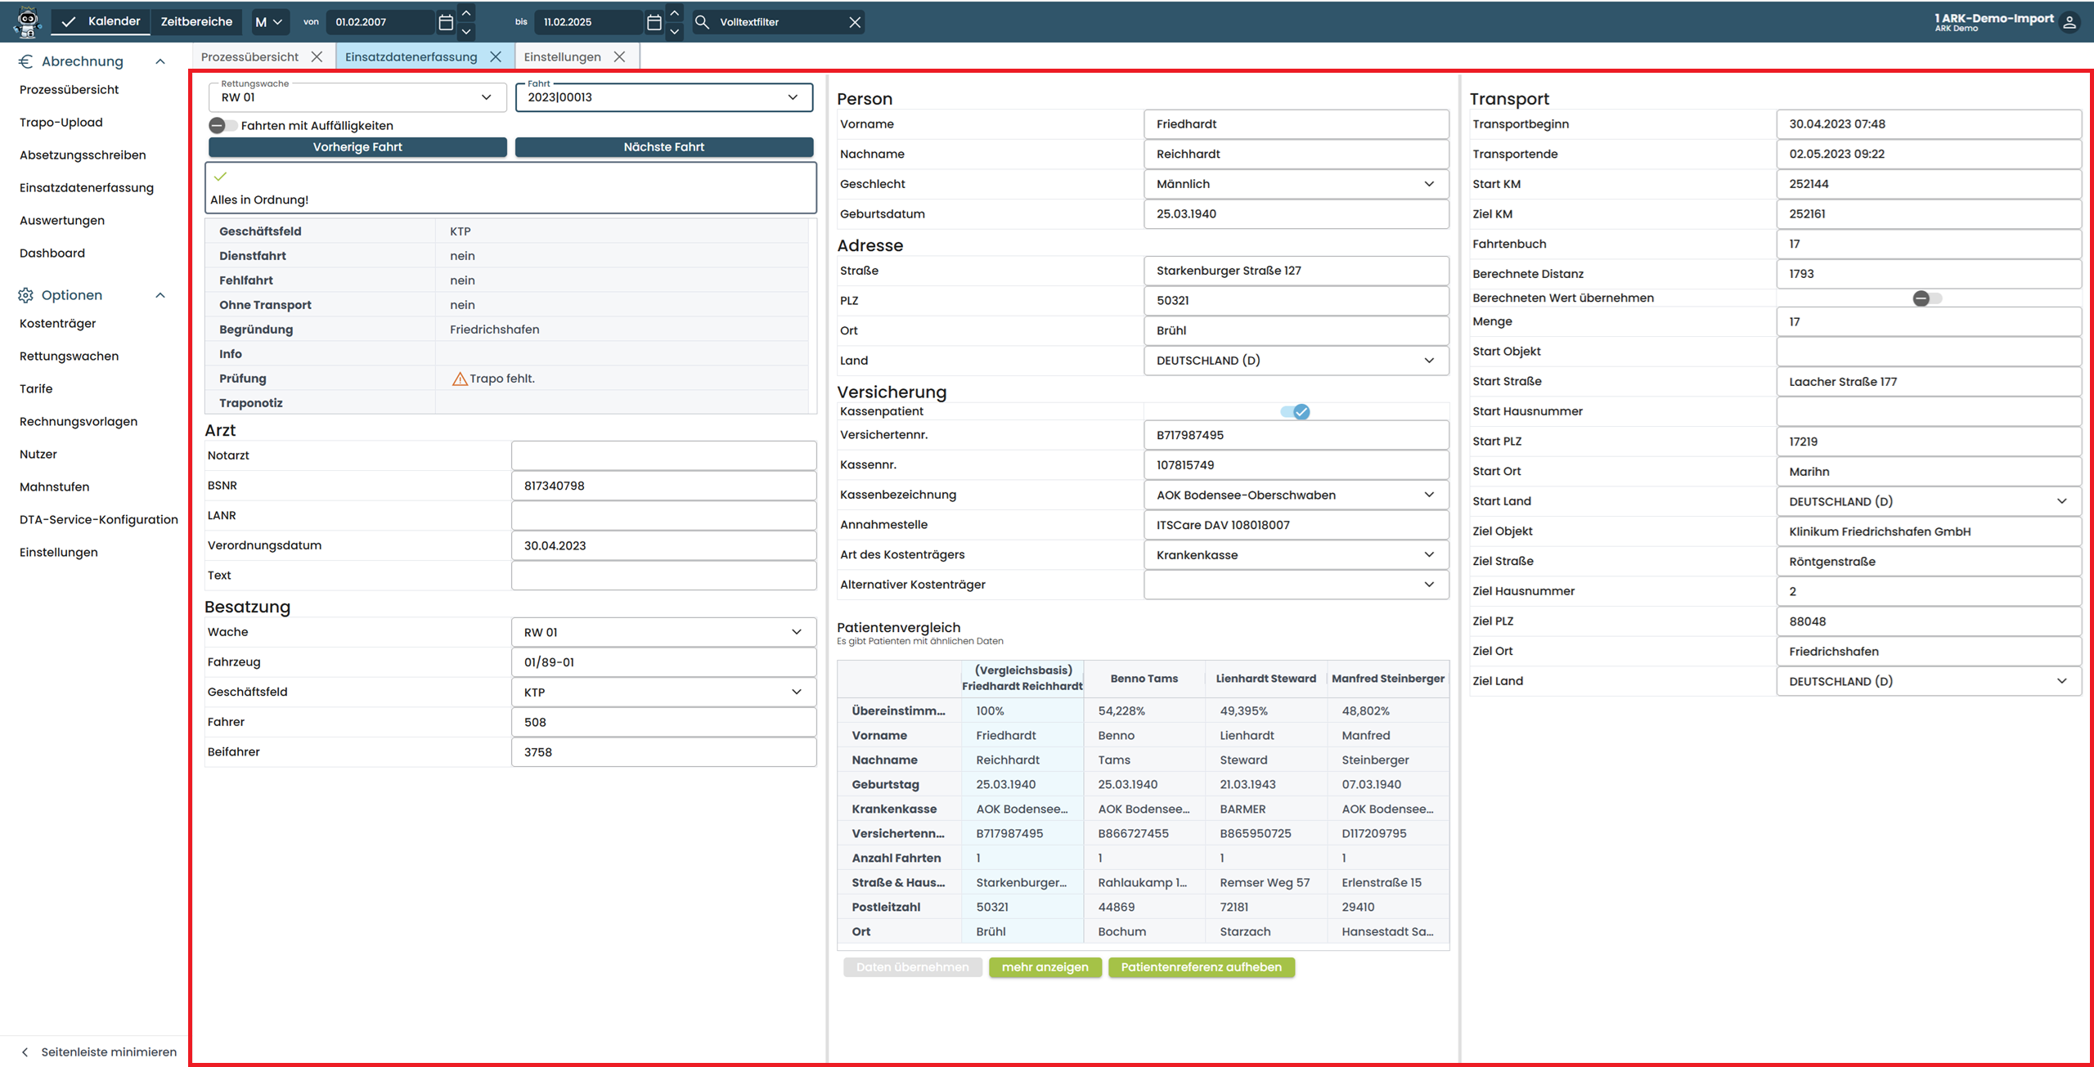The height and width of the screenshot is (1067, 2094).
Task: Open the 'bis' date calendar picker icon
Action: (654, 22)
